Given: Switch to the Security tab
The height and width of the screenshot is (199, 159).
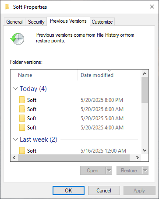Looking at the screenshot, I should (36, 22).
